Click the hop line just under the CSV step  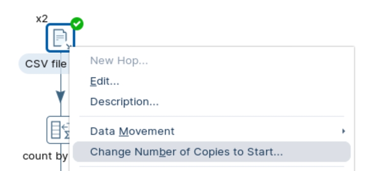(61, 80)
